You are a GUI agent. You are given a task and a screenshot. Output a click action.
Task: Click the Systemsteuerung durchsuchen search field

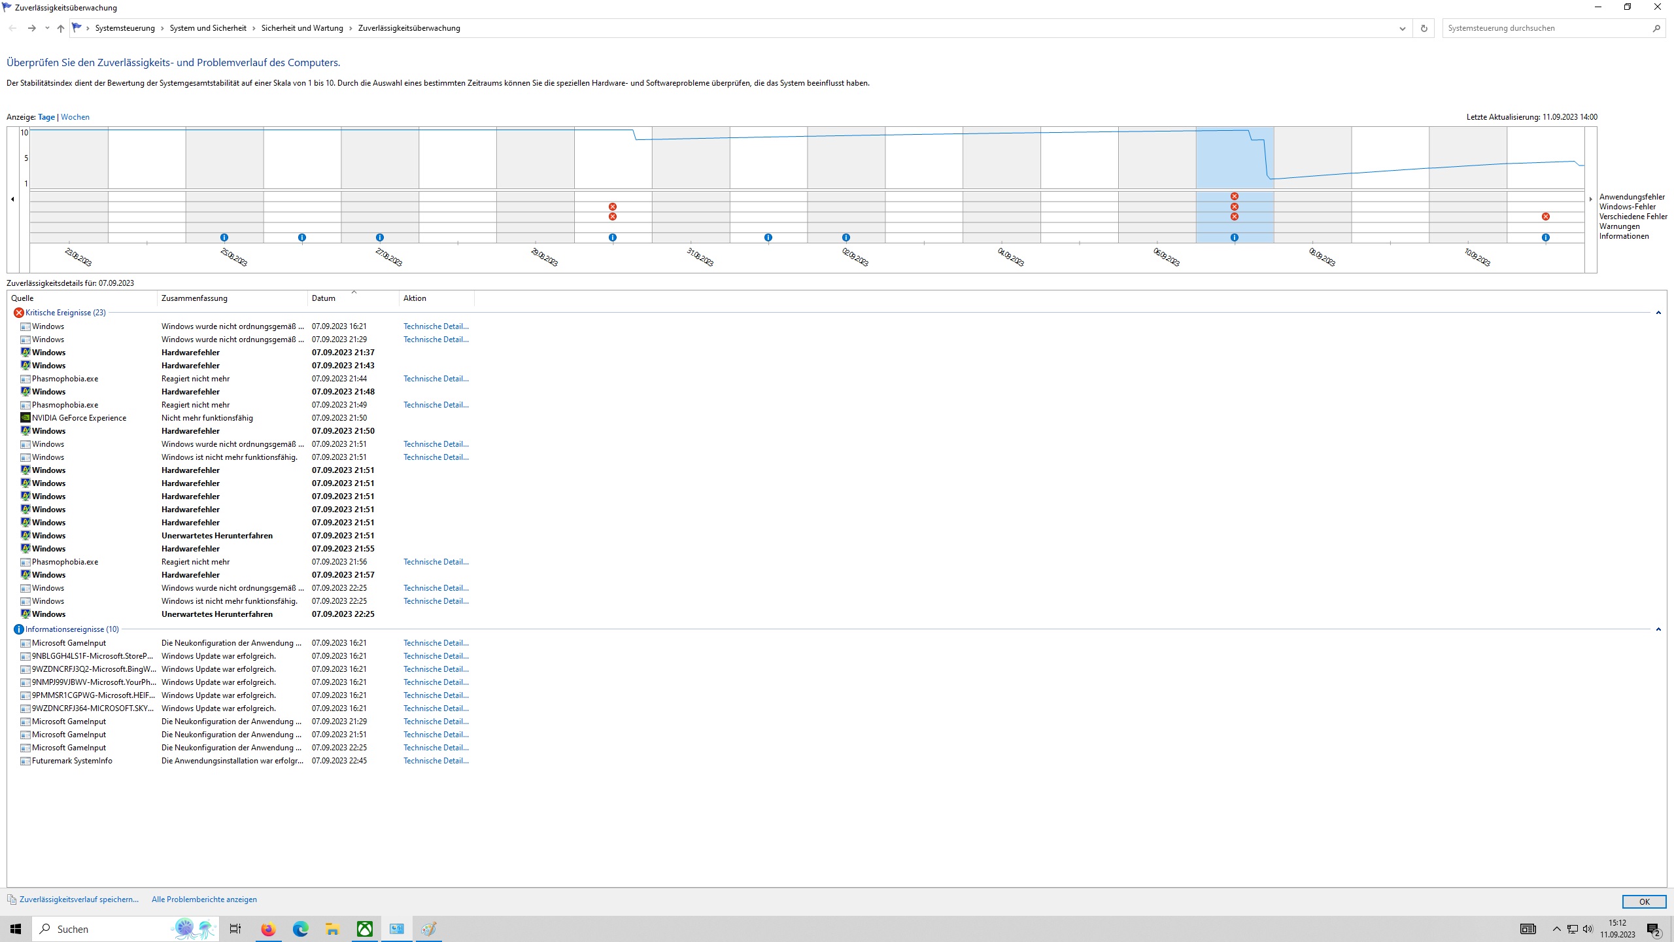(1546, 28)
